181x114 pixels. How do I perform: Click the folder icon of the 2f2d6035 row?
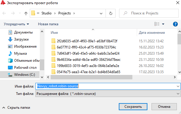click(53, 41)
